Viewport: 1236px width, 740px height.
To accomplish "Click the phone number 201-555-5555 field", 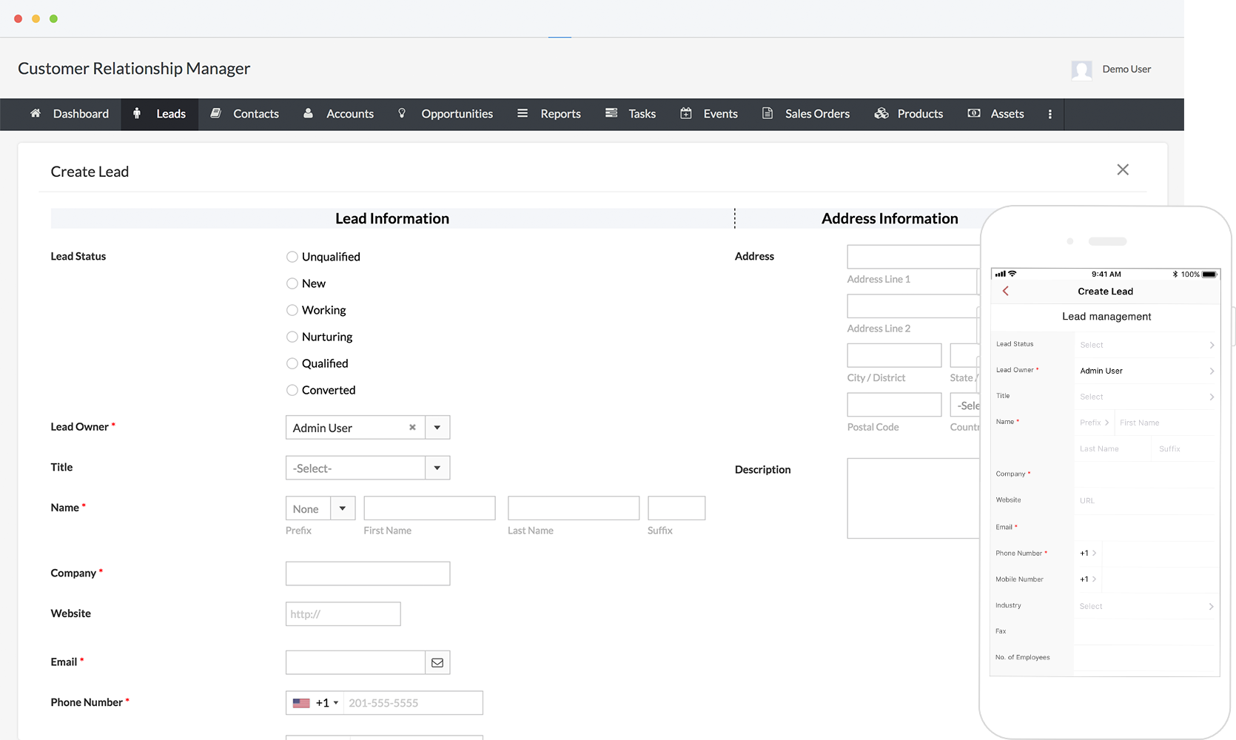I will [413, 703].
